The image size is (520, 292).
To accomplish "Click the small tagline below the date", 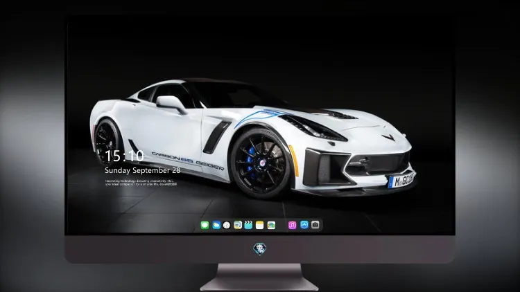I will pos(139,183).
